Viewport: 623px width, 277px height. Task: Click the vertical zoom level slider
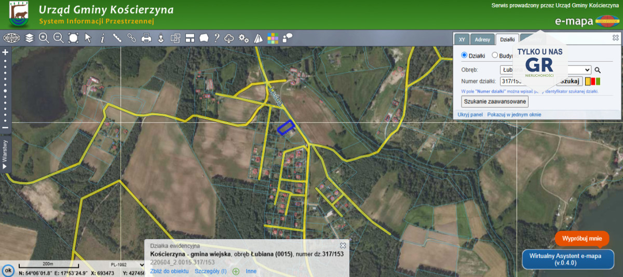[6, 90]
